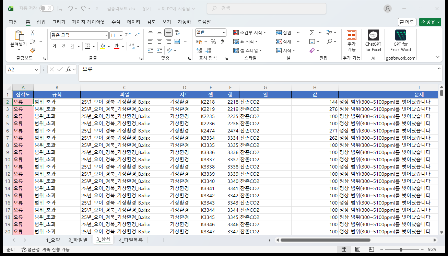Click the Format Painter brush icon
The height and width of the screenshot is (256, 448).
(33, 50)
